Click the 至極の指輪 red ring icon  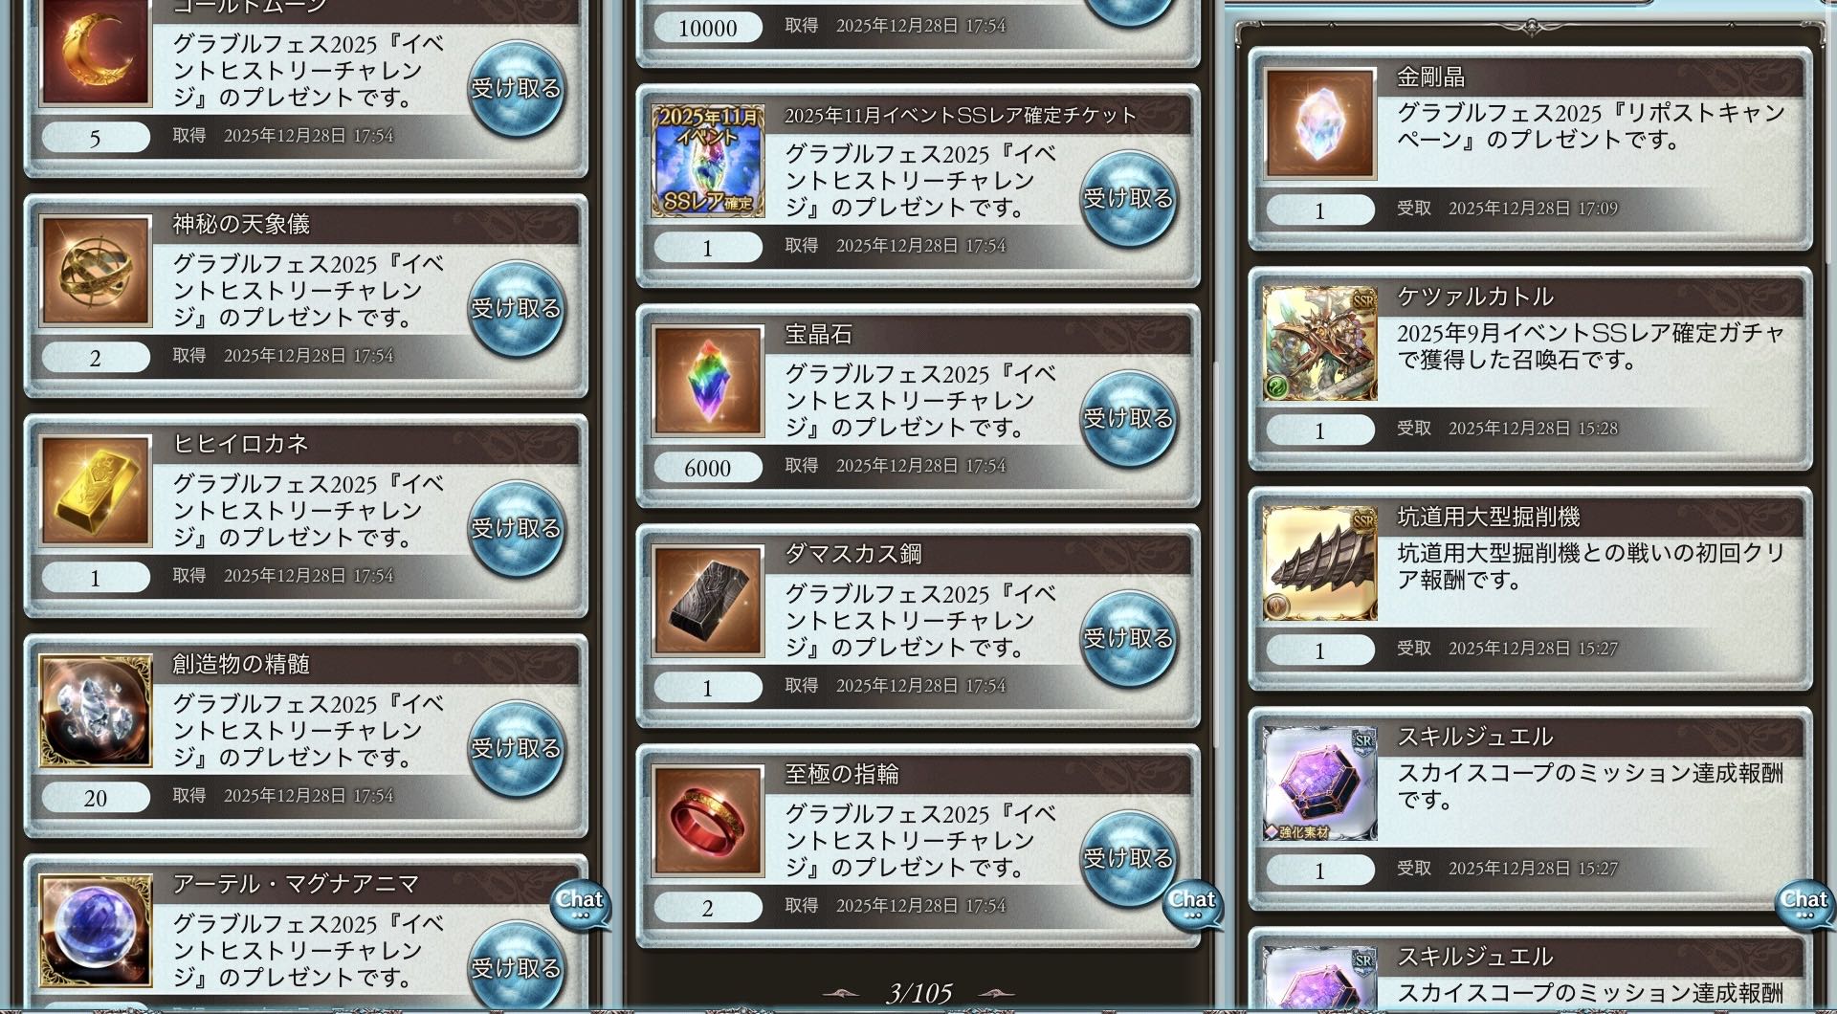point(708,821)
